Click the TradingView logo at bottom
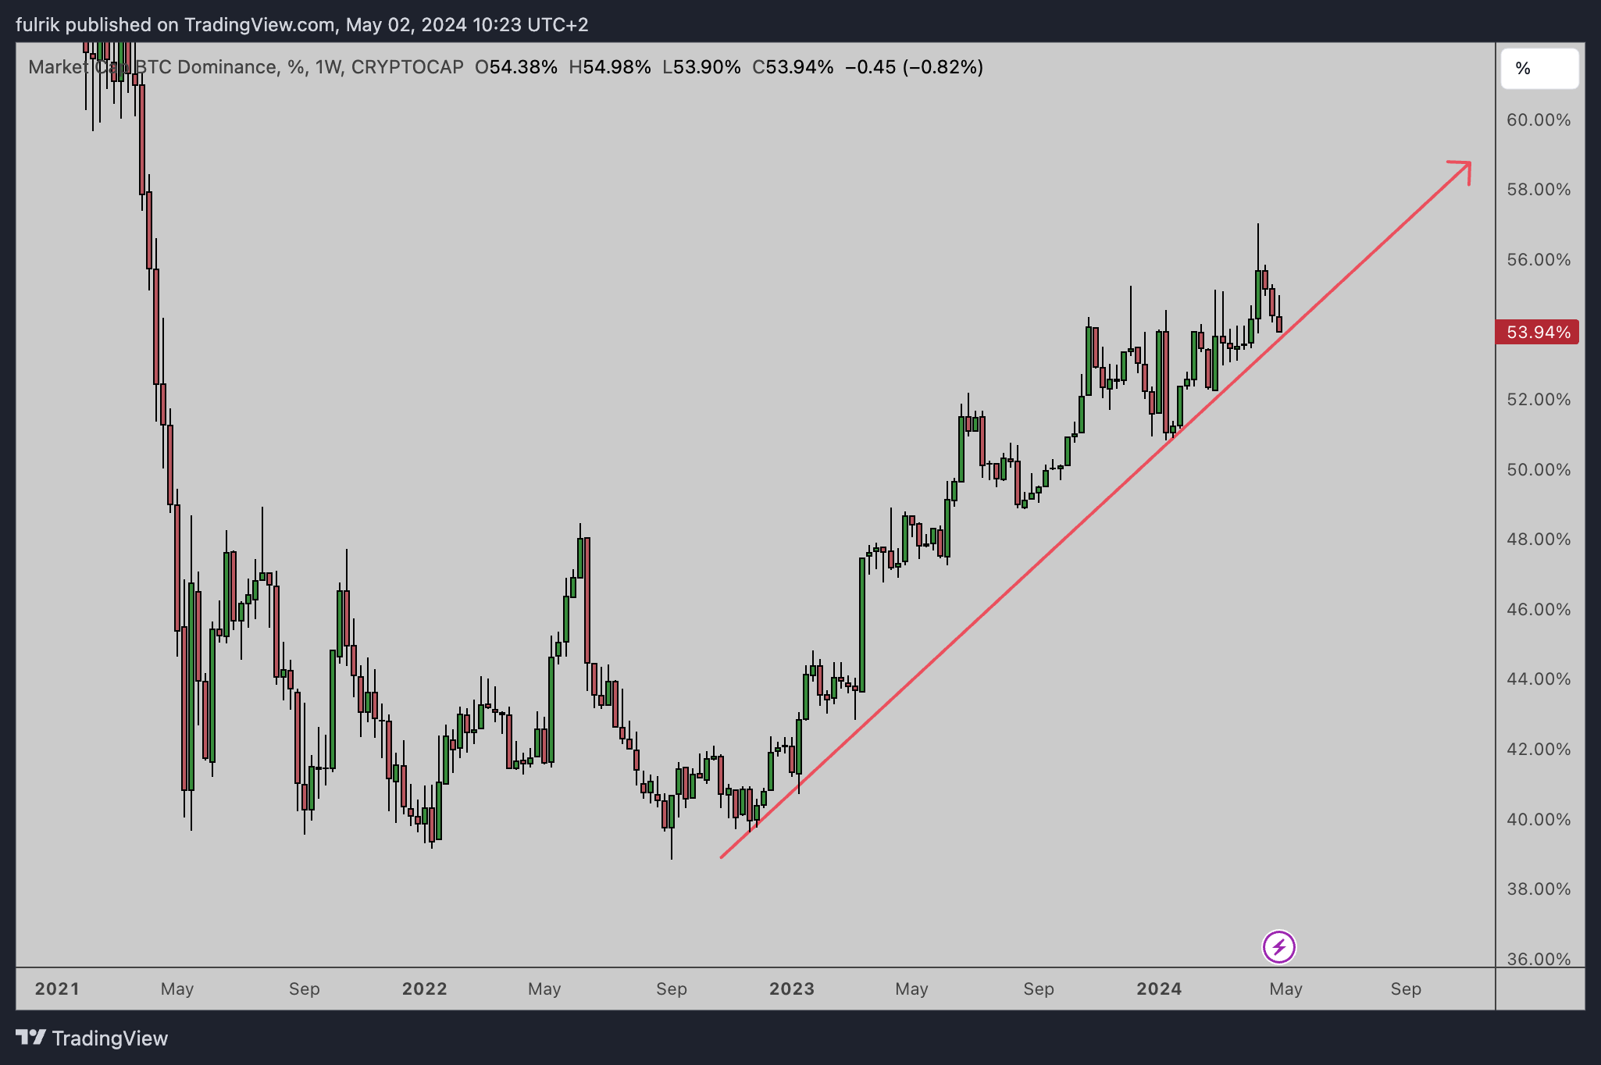Image resolution: width=1601 pixels, height=1065 pixels. coord(92,1038)
